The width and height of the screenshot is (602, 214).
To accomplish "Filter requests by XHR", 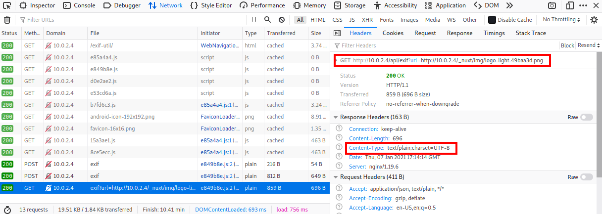I will pos(367,20).
